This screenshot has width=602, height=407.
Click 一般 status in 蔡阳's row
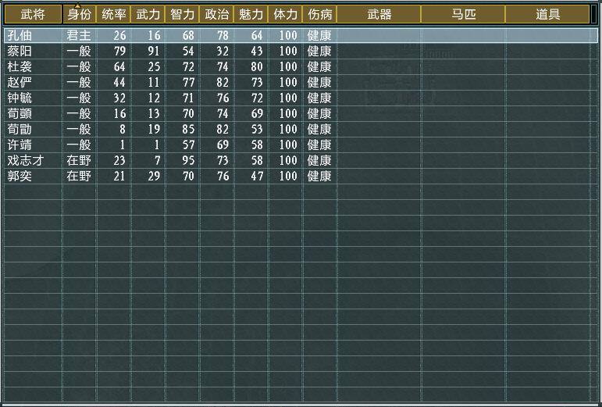coord(79,51)
